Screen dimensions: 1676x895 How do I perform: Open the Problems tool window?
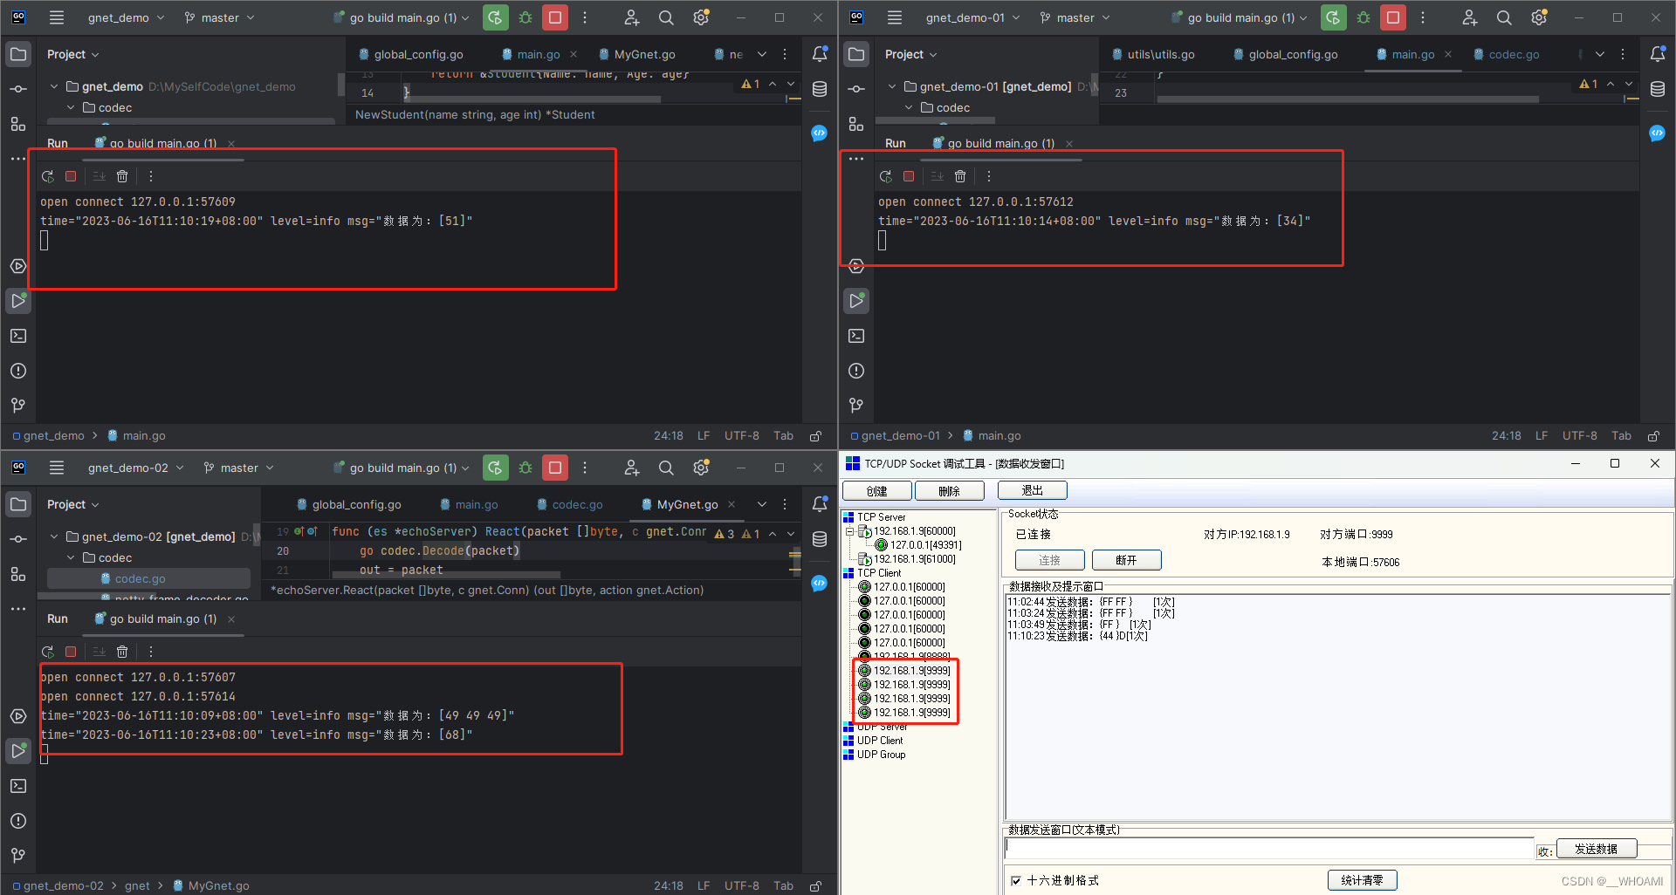(18, 371)
